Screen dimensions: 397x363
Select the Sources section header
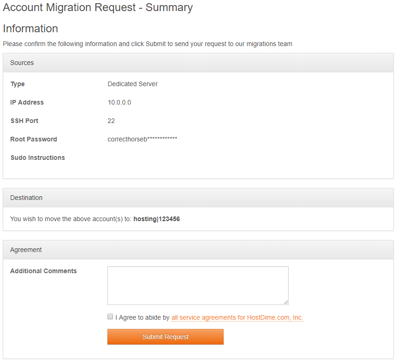pyautogui.click(x=22, y=63)
